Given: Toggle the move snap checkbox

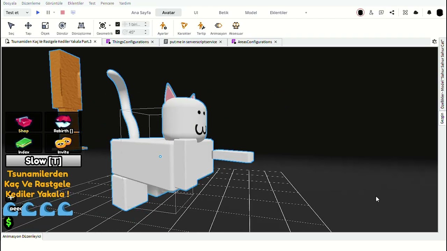Looking at the screenshot, I should [118, 24].
